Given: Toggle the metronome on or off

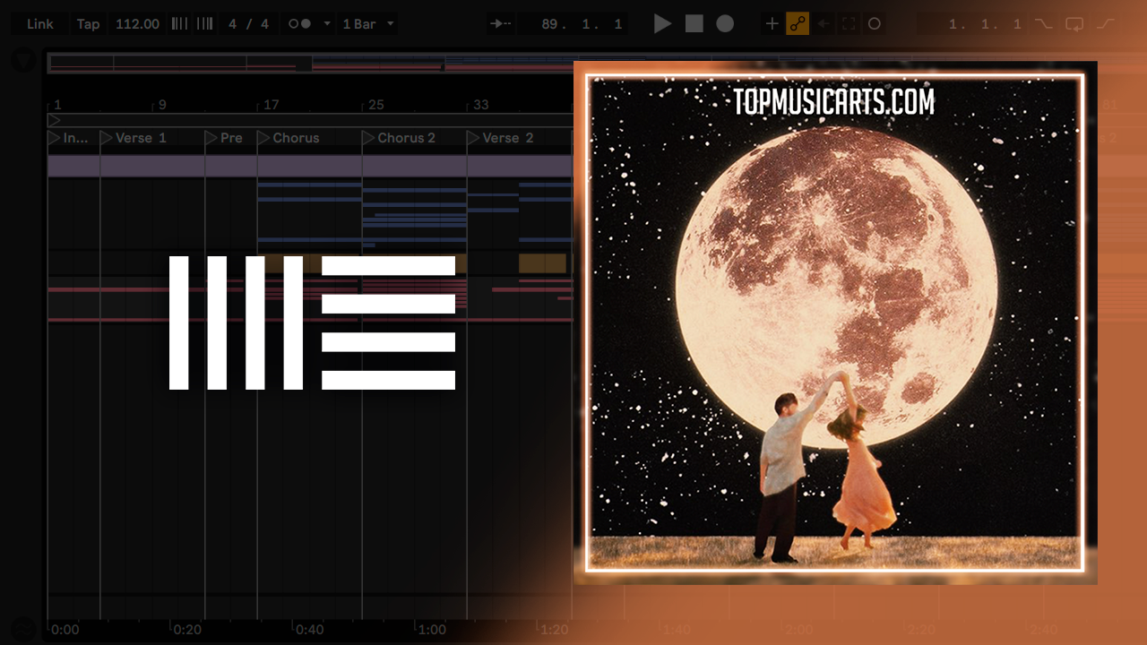Looking at the screenshot, I should coord(299,24).
